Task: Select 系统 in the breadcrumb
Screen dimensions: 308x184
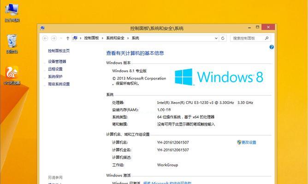Action: (x=136, y=38)
